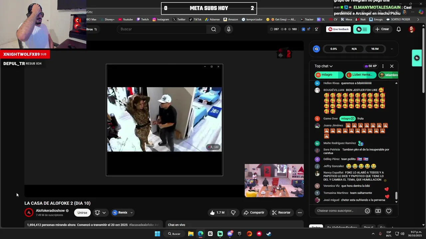This screenshot has width=426, height=239.
Task: Click Compartir share button
Action: click(x=254, y=212)
